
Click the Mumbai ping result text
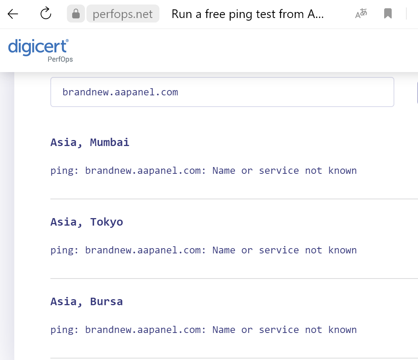pyautogui.click(x=203, y=171)
